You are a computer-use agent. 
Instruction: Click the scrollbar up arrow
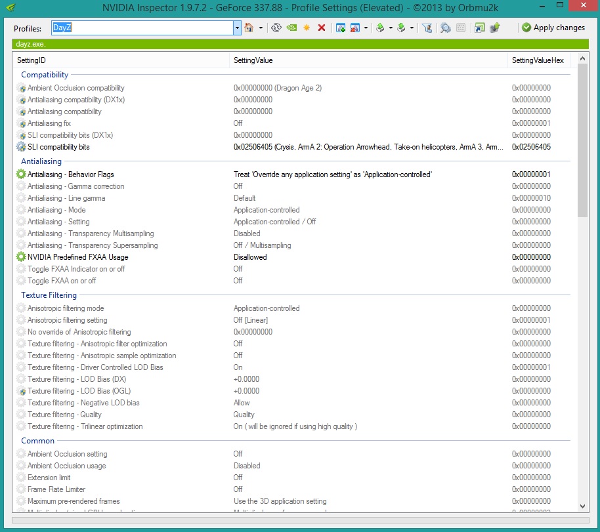click(x=582, y=58)
